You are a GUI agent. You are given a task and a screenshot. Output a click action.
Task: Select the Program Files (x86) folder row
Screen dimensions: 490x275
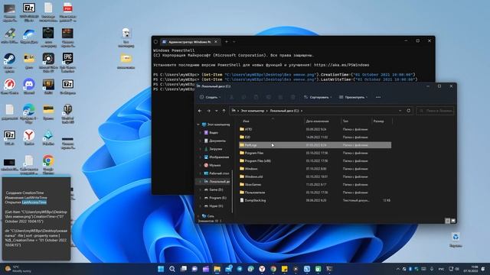[x=315, y=161]
